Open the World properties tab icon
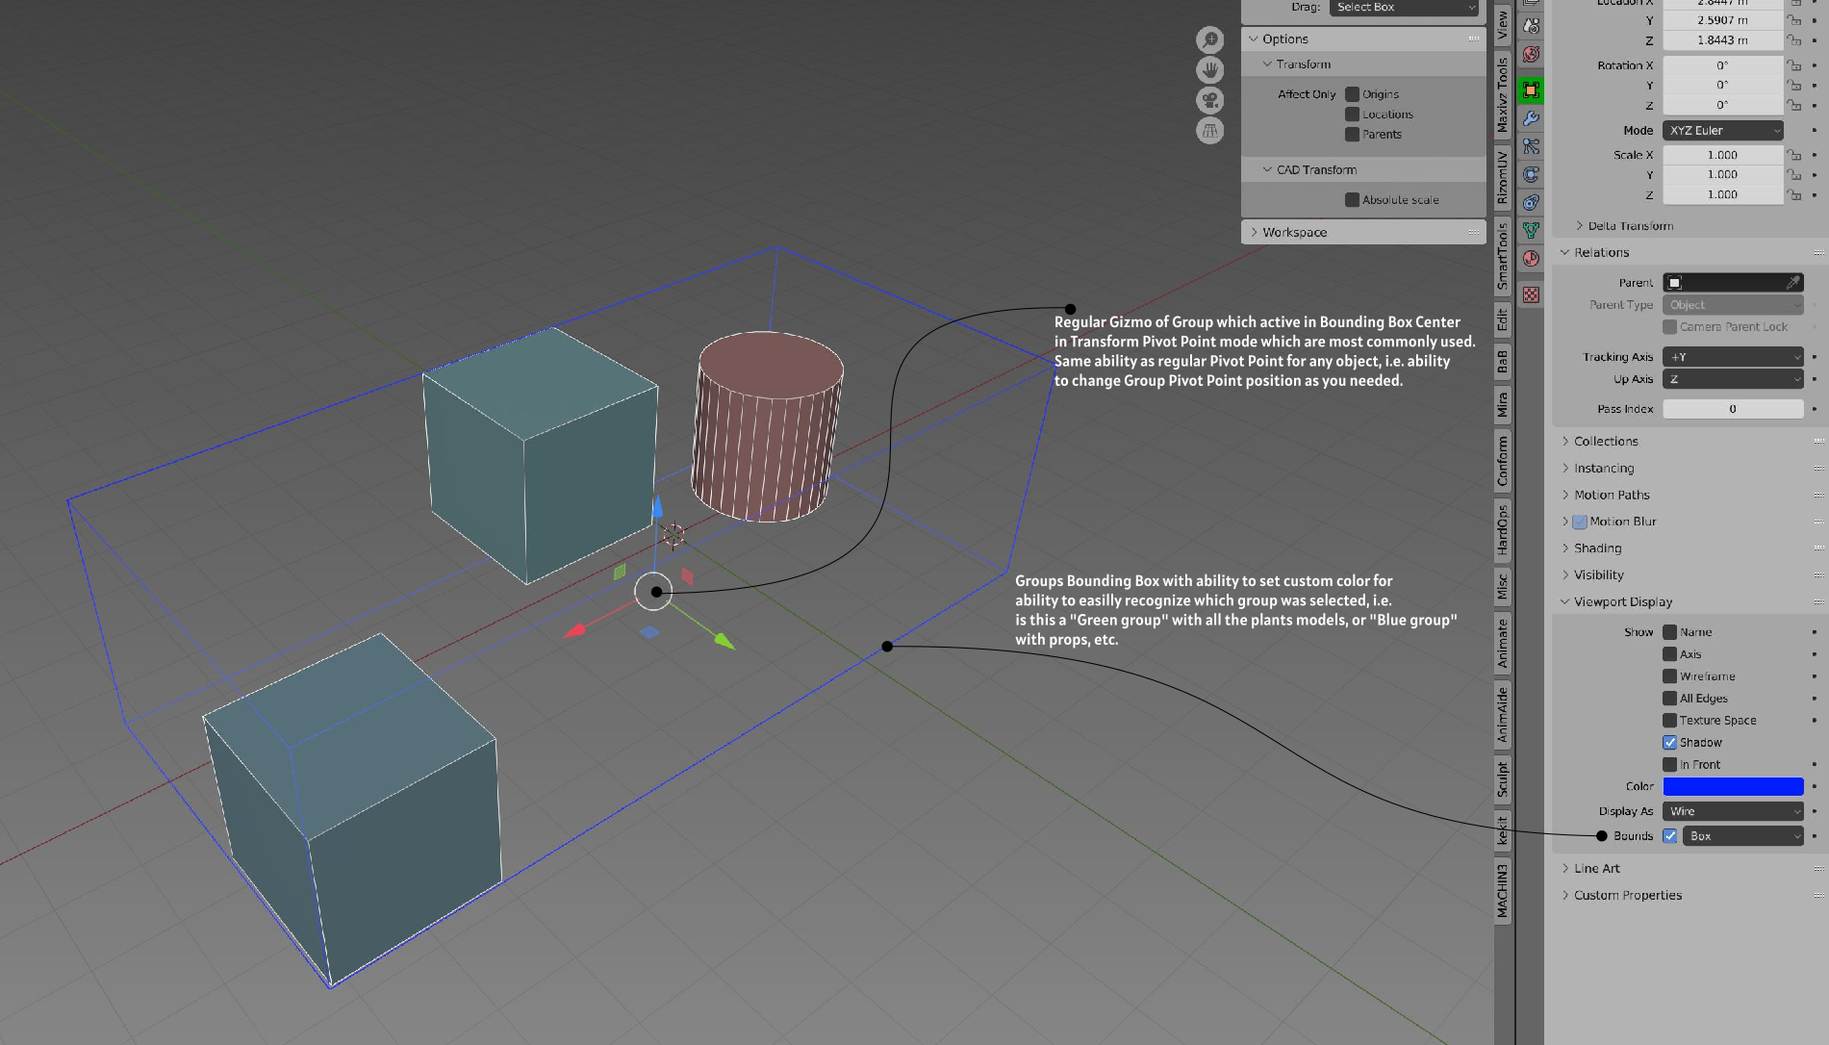1829x1045 pixels. click(1531, 55)
